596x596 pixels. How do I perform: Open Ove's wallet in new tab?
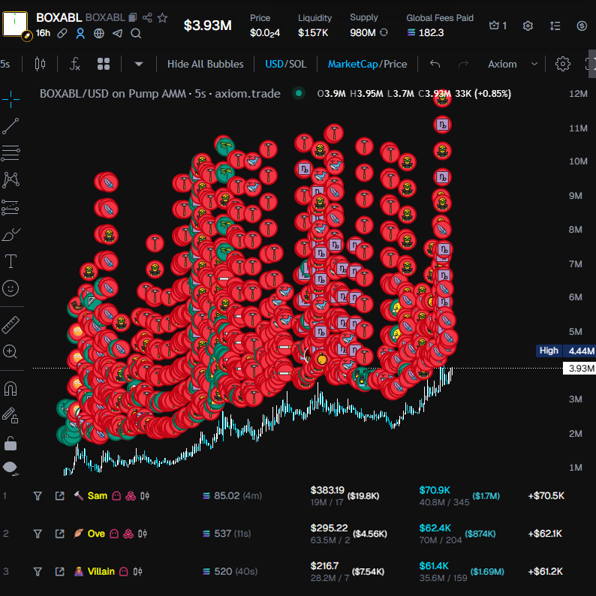coord(60,534)
